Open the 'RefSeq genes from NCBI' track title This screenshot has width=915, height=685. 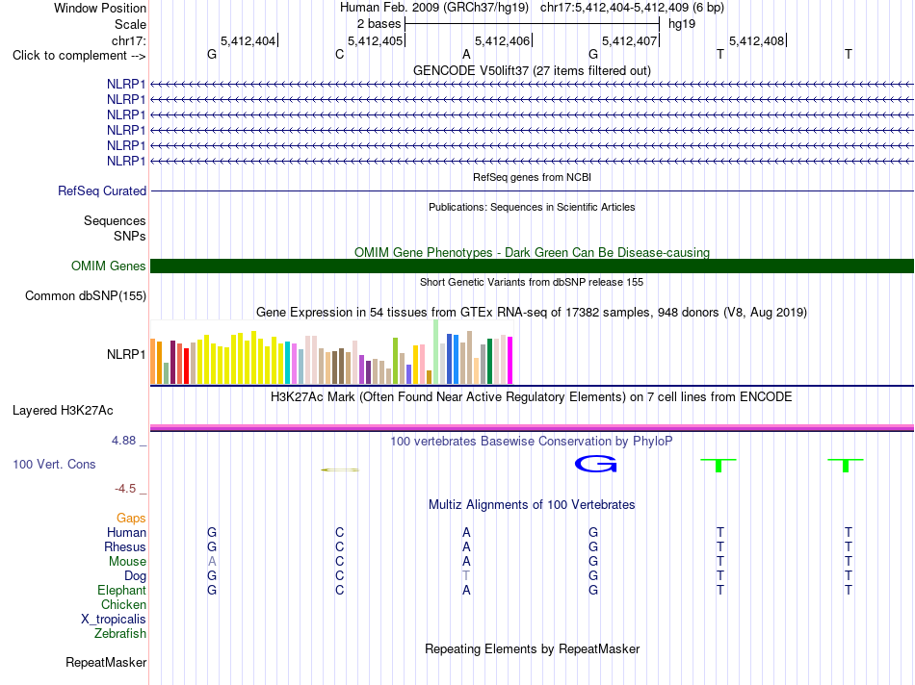[x=532, y=177]
